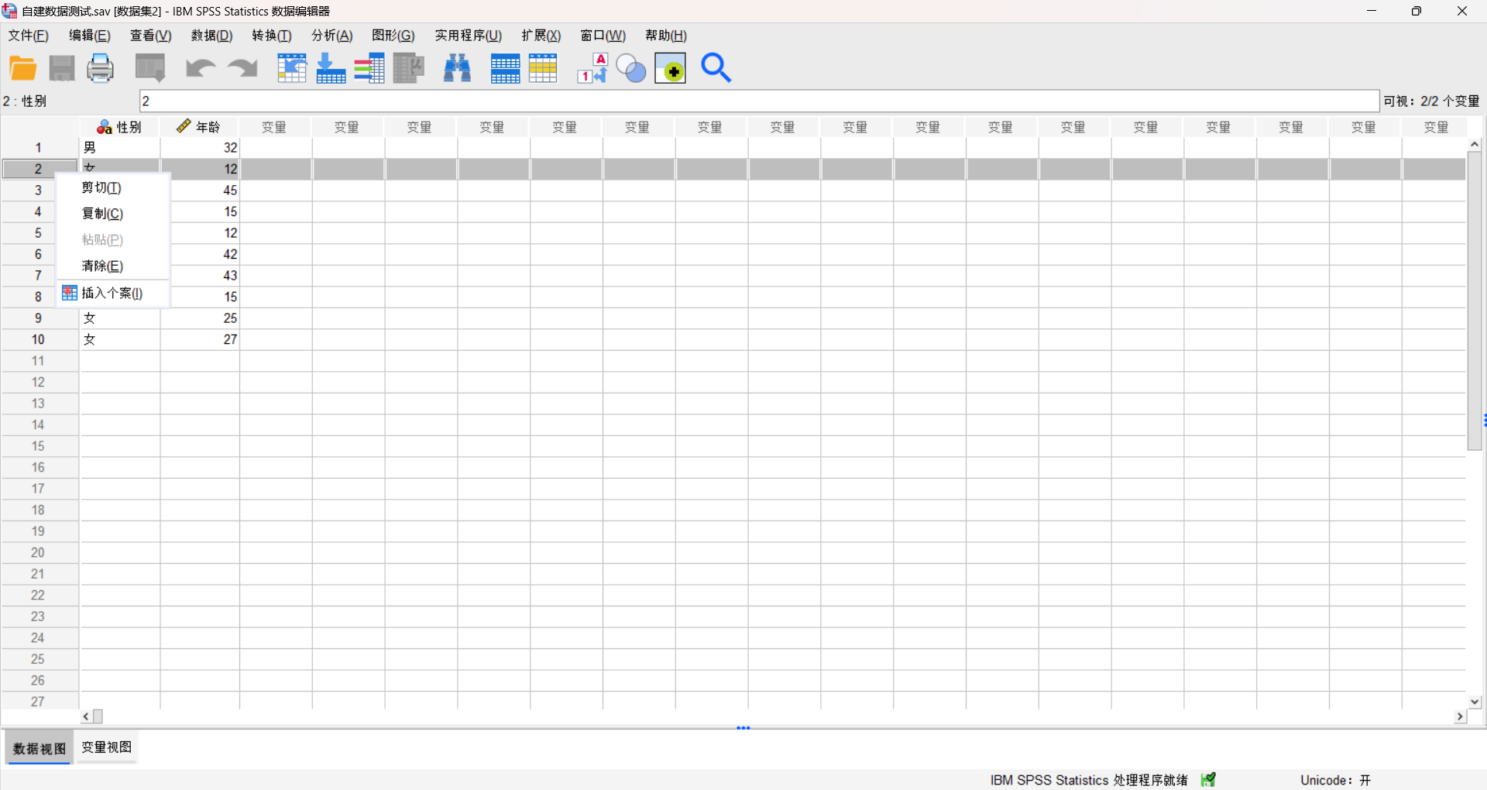
Task: Open the Variables info icon
Action: [x=369, y=68]
